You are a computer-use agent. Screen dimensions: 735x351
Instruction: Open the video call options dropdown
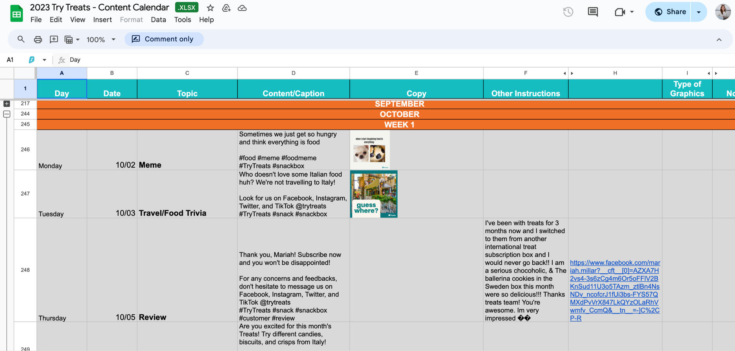click(x=632, y=12)
